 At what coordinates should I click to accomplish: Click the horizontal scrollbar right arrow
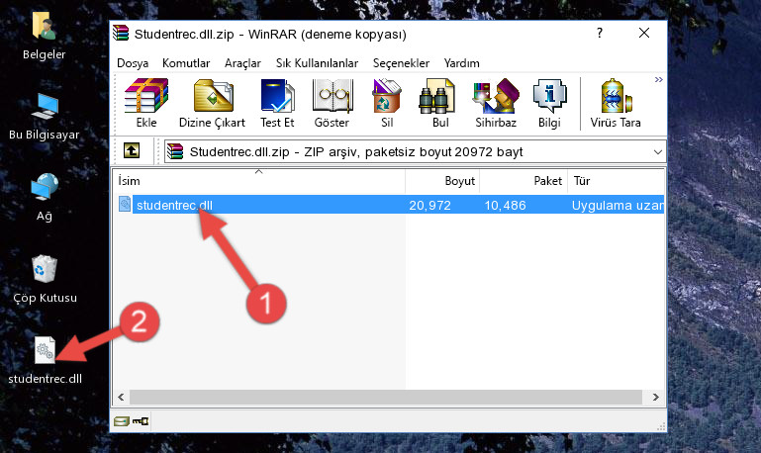point(656,398)
